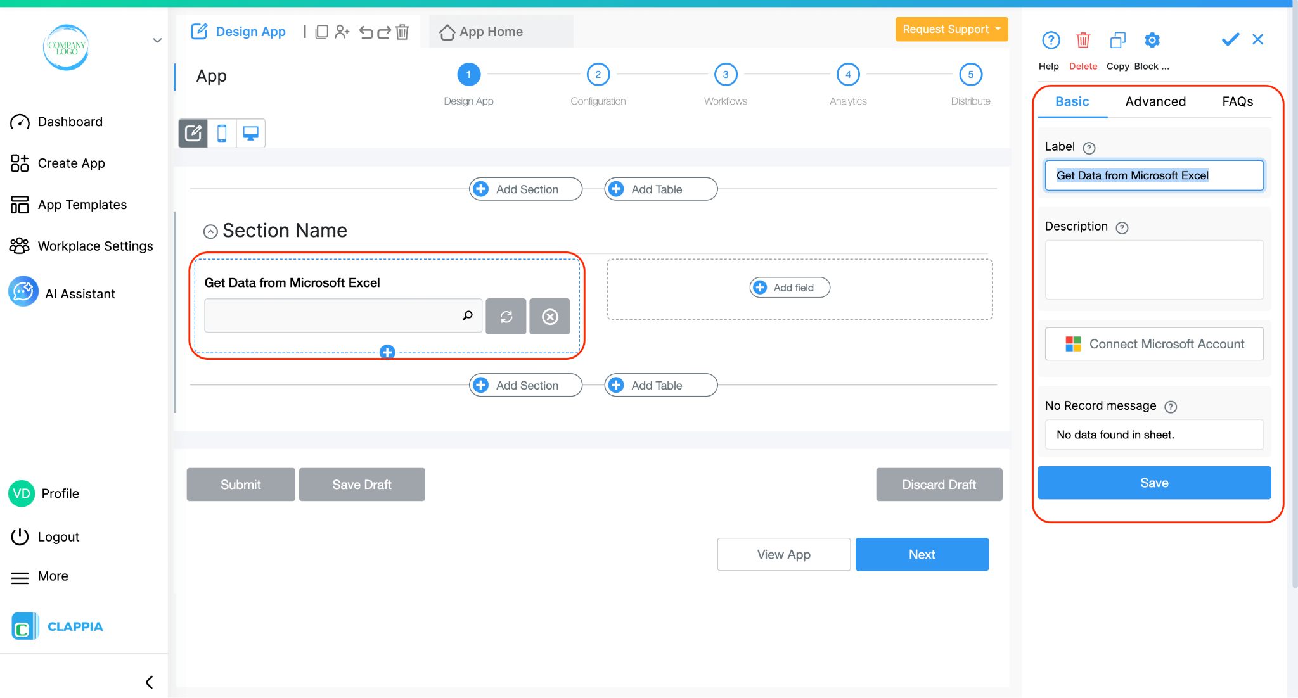Click the undo arrow icon

click(366, 32)
